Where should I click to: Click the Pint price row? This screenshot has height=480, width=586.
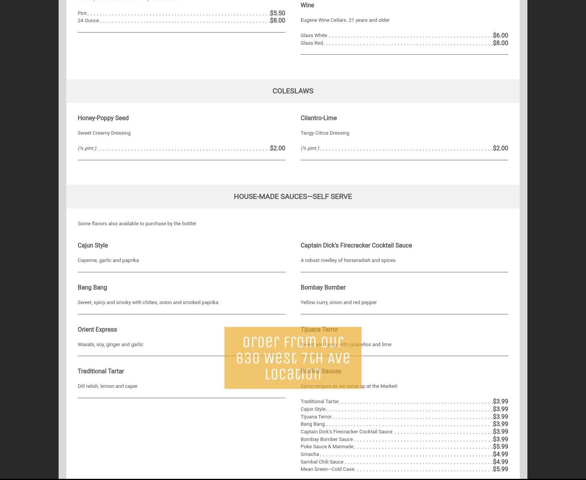[181, 13]
